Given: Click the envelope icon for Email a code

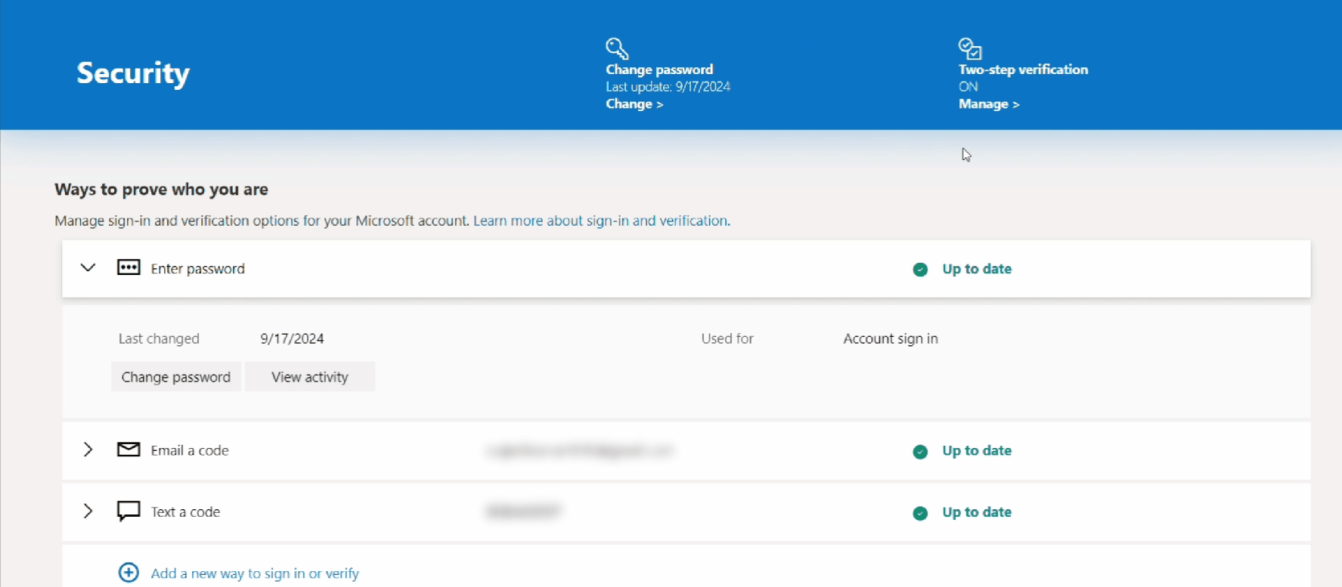Looking at the screenshot, I should tap(129, 450).
